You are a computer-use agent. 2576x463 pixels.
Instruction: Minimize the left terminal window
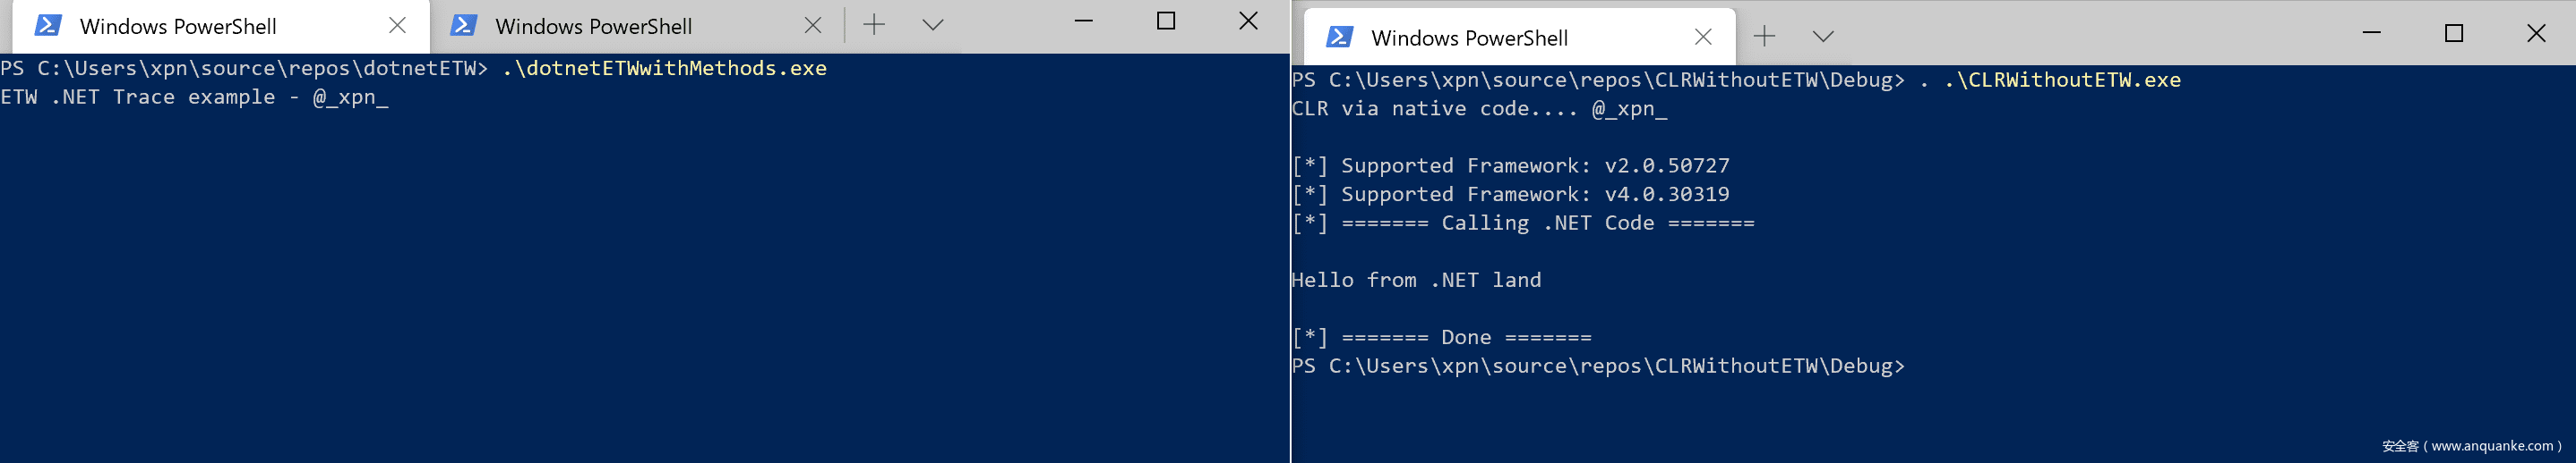(x=1083, y=21)
